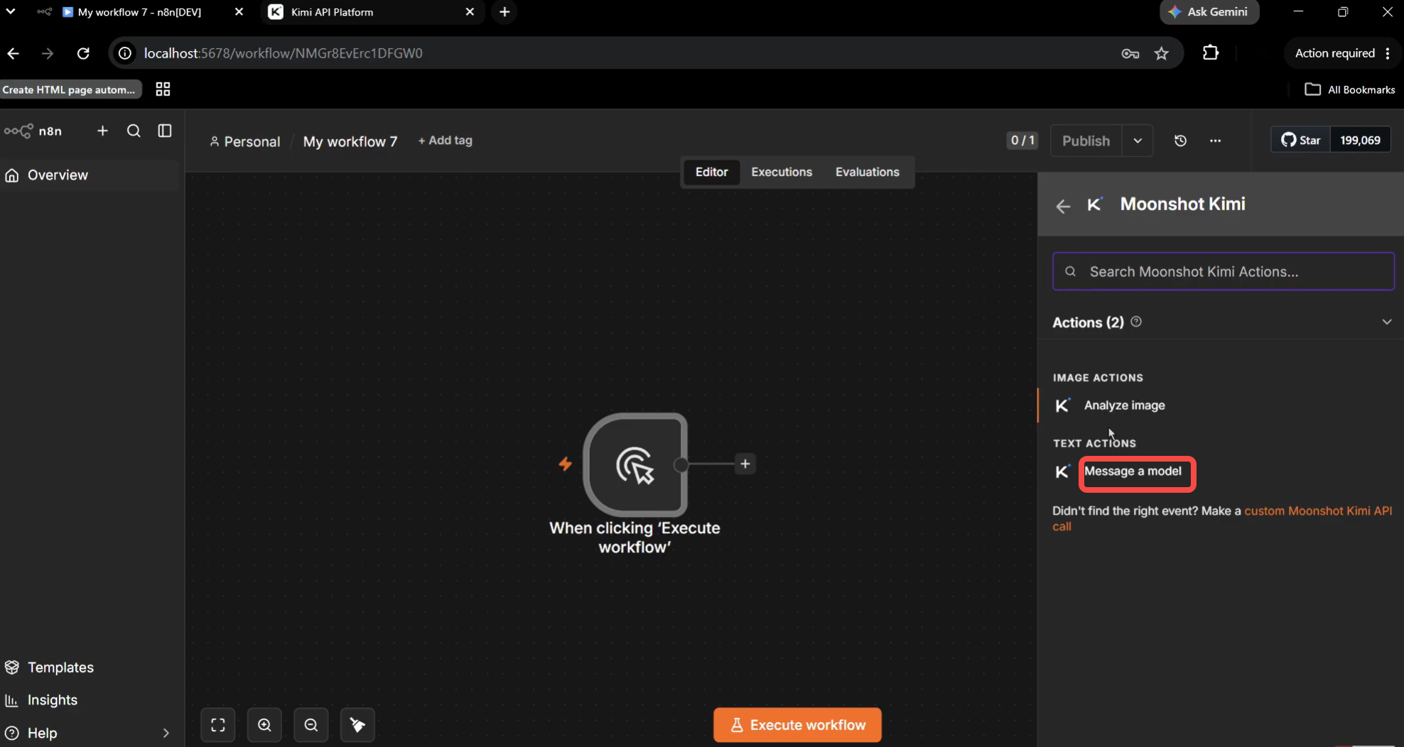Switch to the Editor tab

(711, 172)
